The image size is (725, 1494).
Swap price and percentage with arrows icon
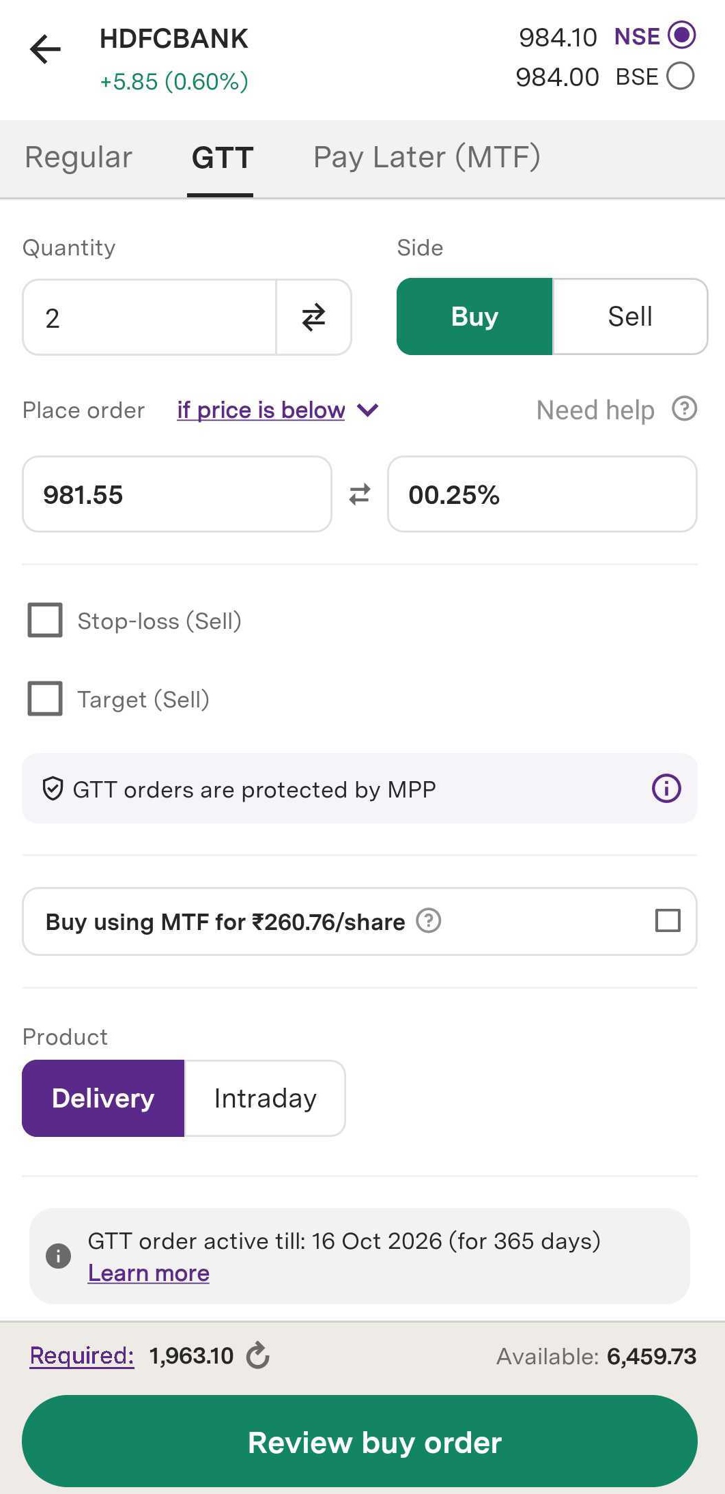pyautogui.click(x=360, y=494)
